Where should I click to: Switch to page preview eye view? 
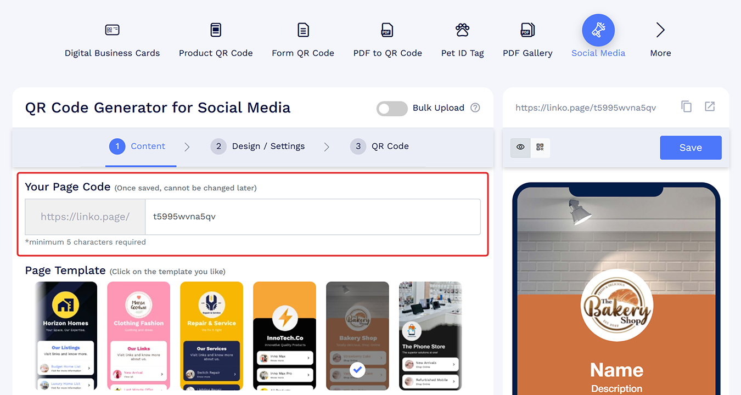(x=520, y=147)
